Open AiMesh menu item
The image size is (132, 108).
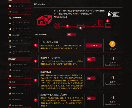[x=15, y=12]
